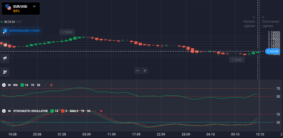Remove the Stochastic Oscillator indicator
This screenshot has height=138, width=283.
[101, 111]
